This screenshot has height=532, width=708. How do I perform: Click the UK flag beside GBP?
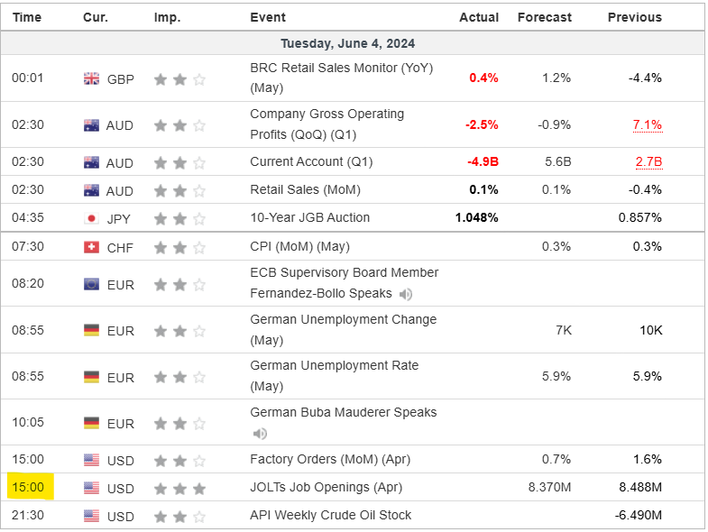tap(91, 78)
